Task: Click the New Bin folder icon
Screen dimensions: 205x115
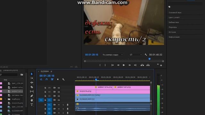Action: (x=22, y=74)
